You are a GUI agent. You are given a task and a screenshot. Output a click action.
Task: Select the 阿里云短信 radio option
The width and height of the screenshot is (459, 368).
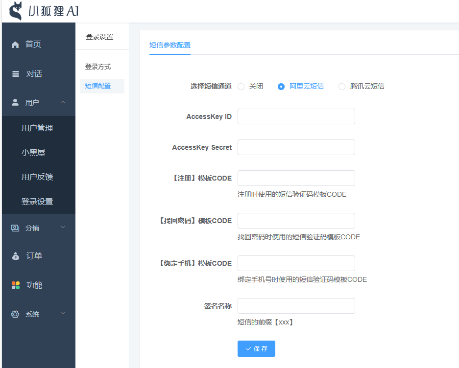pos(281,87)
